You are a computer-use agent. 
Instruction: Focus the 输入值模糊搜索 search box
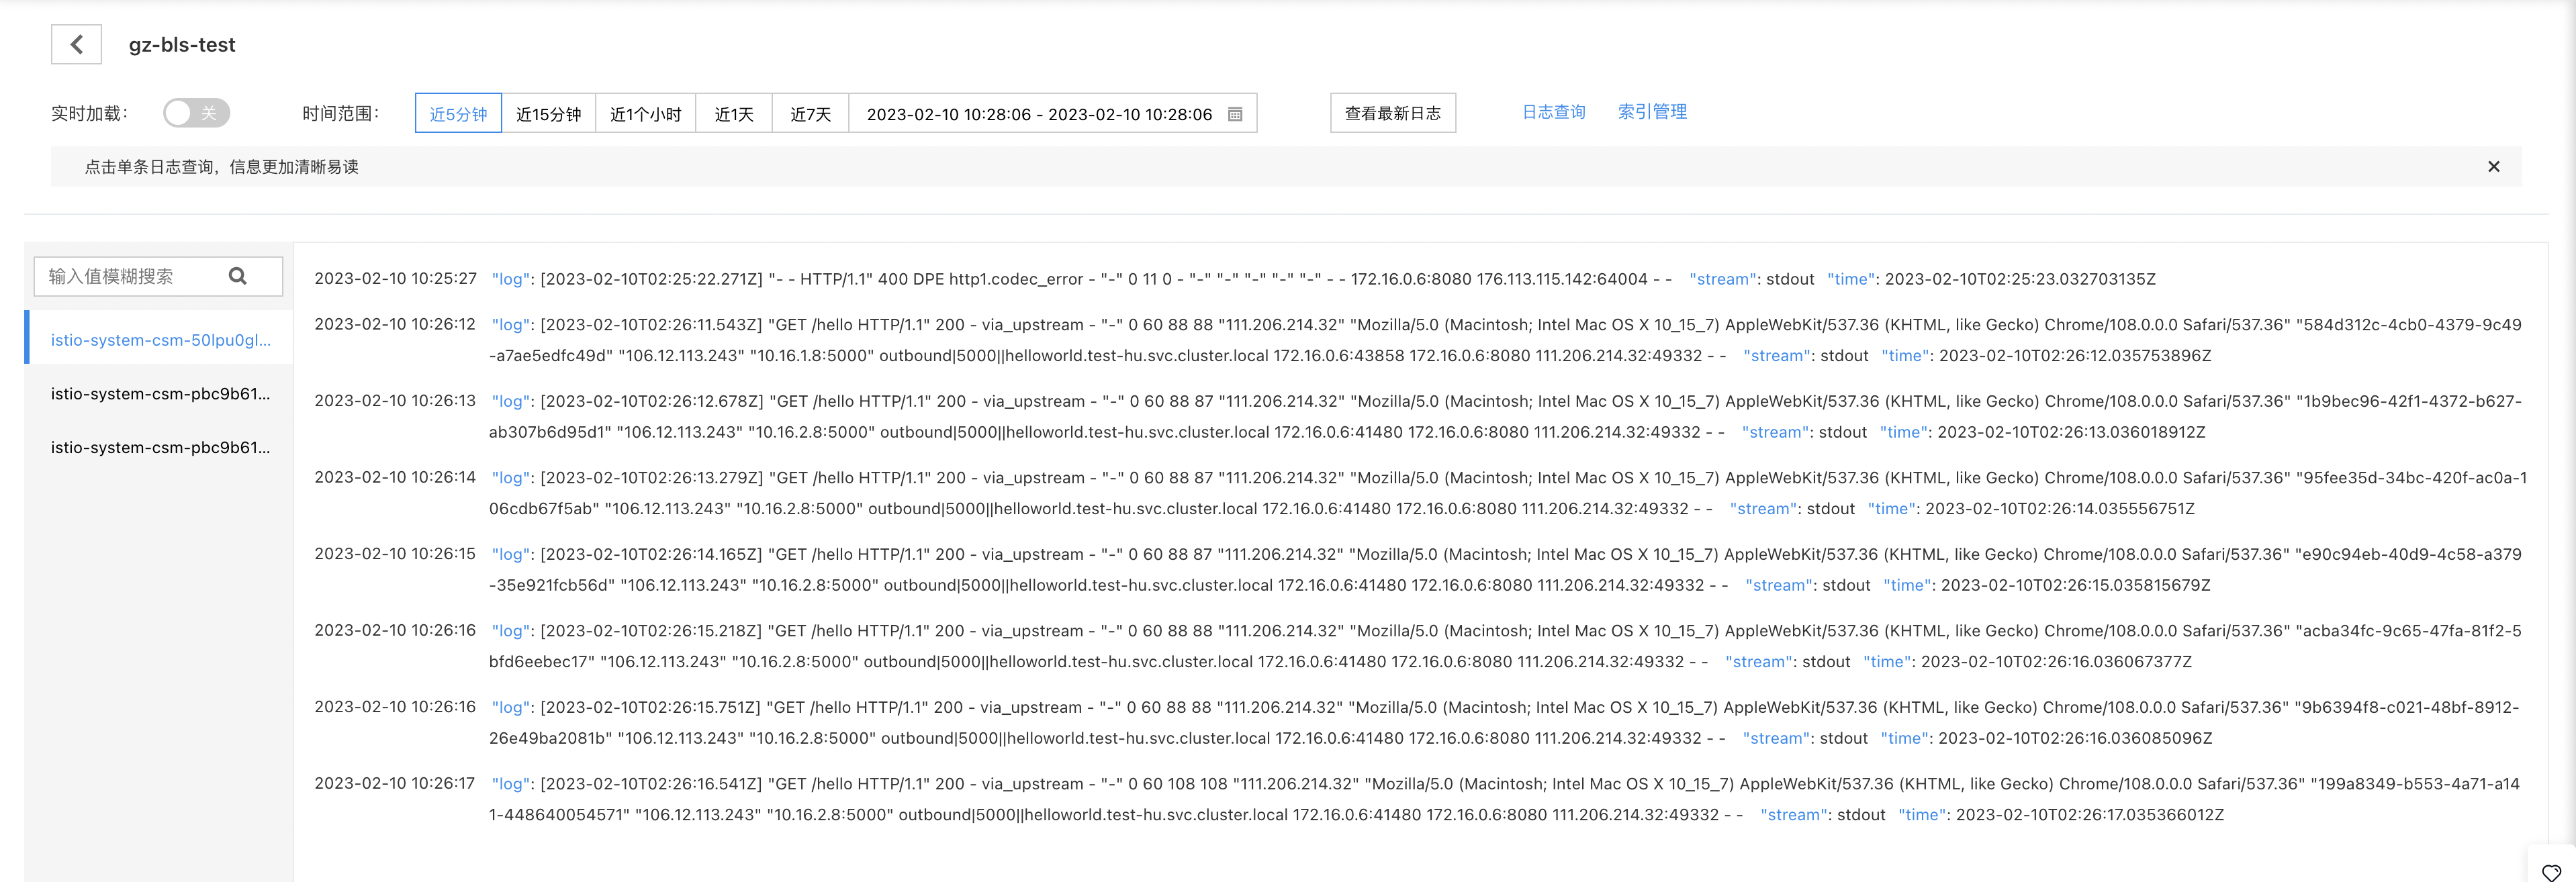point(158,276)
